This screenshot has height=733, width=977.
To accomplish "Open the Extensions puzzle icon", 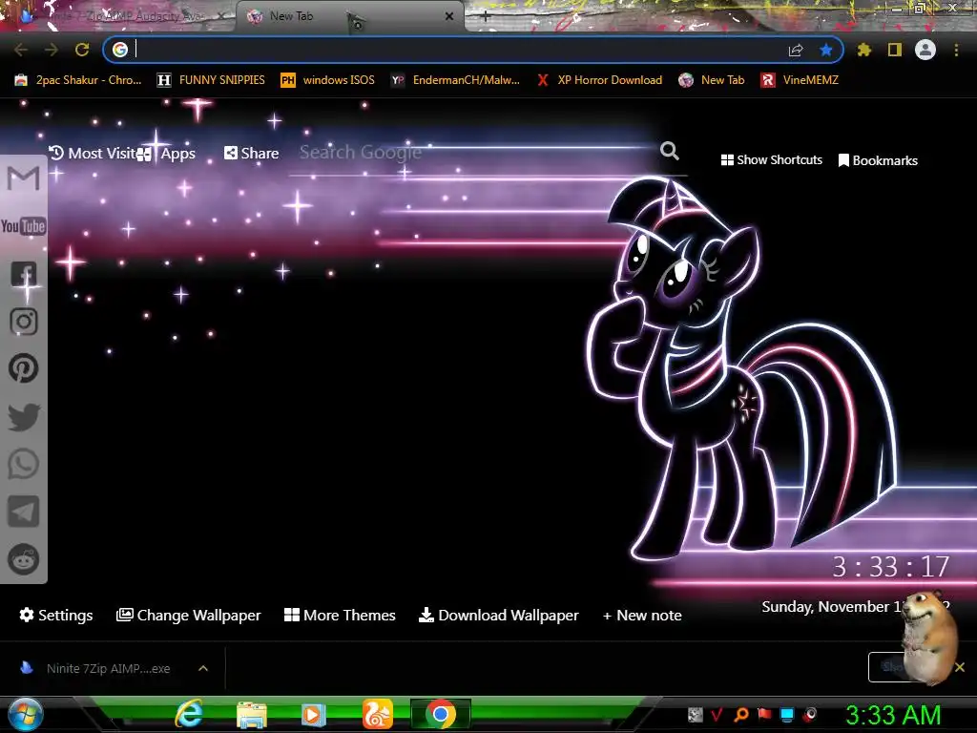I will click(x=864, y=50).
